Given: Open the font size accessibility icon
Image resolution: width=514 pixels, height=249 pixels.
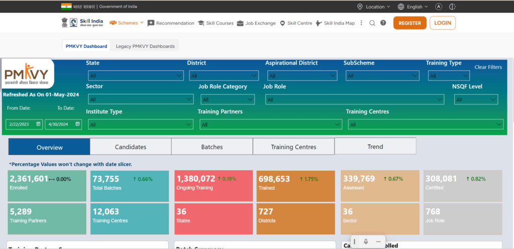Looking at the screenshot, I should pos(439,7).
